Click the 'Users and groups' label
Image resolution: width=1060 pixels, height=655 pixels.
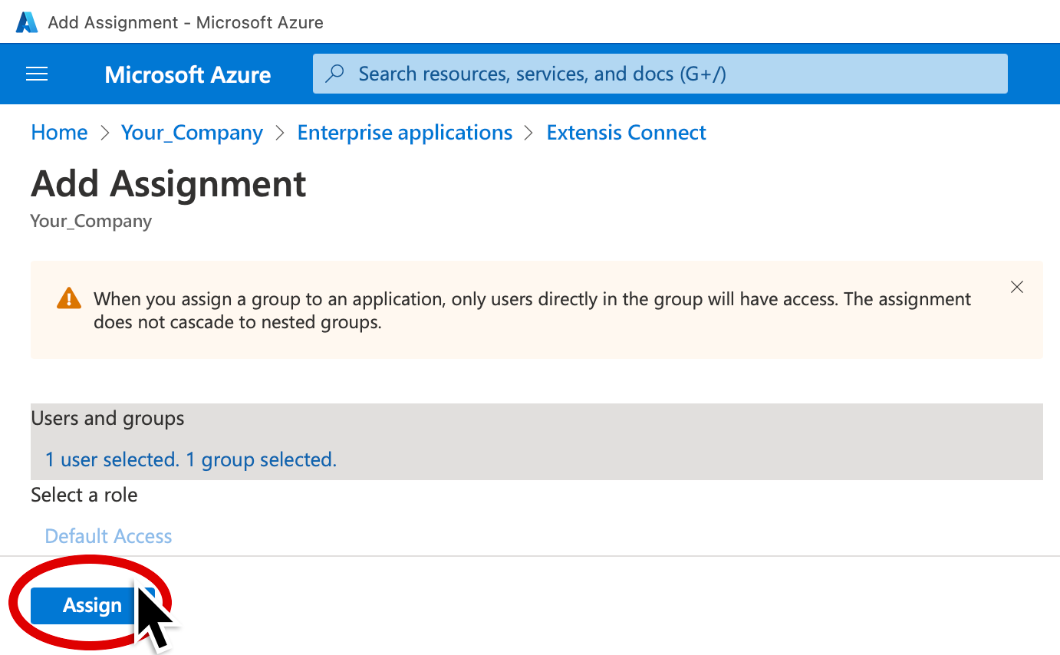107,418
